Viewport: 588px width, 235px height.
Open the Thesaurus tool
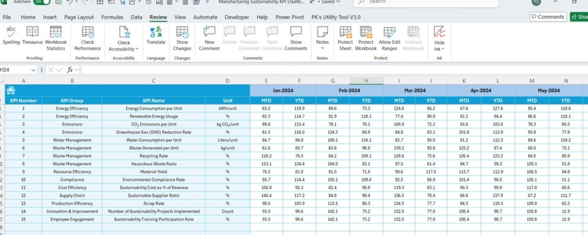coord(32,36)
